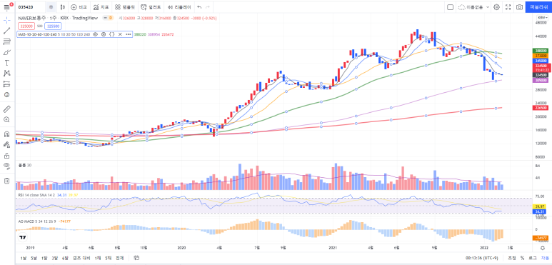Click the 볼륨 20 indicator label
Screen dimensions: 552x265
pyautogui.click(x=25, y=165)
